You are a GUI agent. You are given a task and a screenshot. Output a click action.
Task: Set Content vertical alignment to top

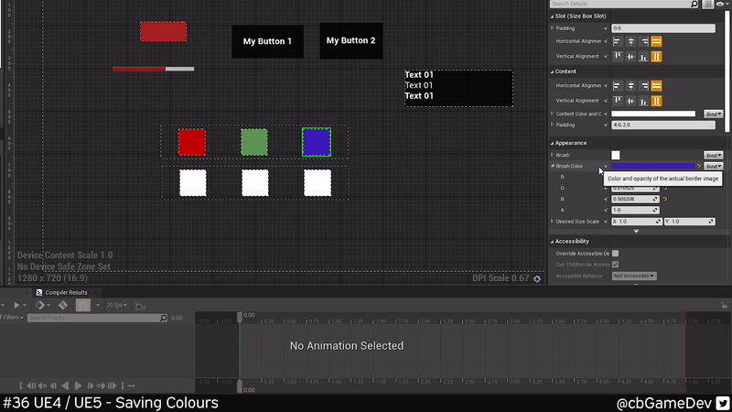pos(618,100)
